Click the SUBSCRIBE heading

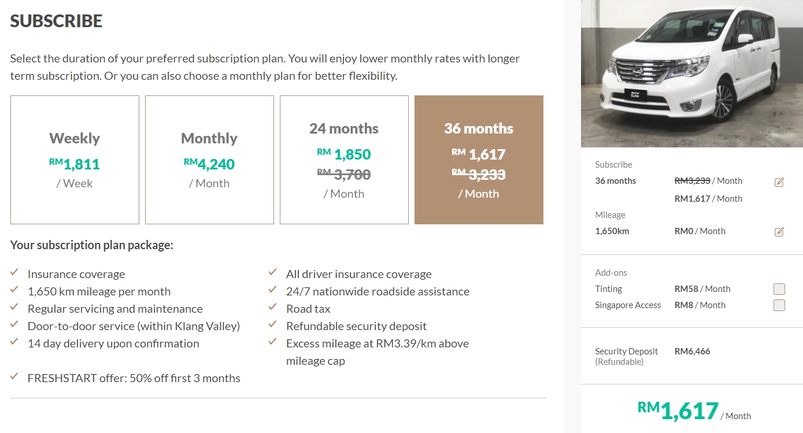[56, 21]
